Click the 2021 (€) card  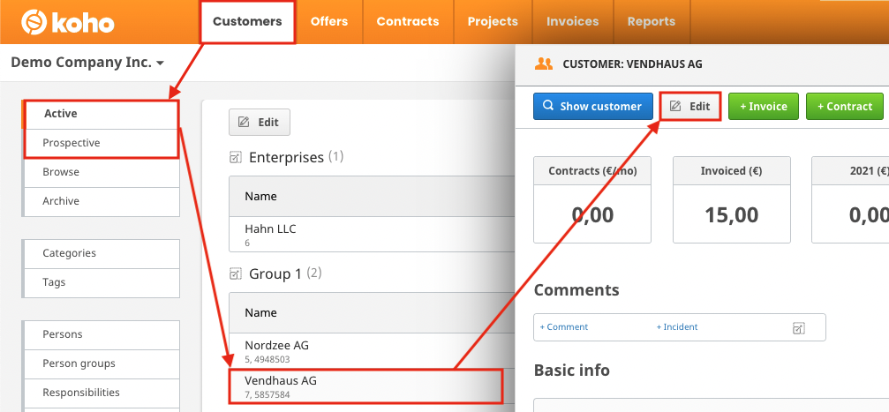tap(850, 200)
